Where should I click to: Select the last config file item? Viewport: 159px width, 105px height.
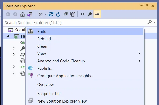[23, 73]
